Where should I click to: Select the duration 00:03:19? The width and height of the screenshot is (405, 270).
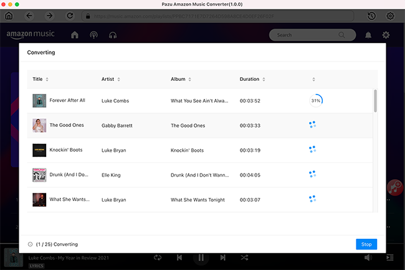[x=250, y=151]
